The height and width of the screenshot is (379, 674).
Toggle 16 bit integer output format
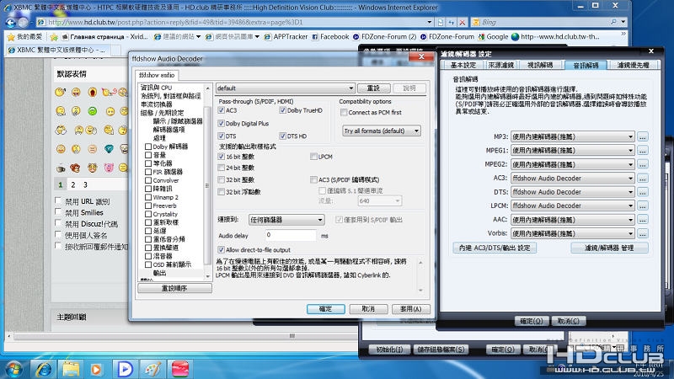(x=221, y=157)
